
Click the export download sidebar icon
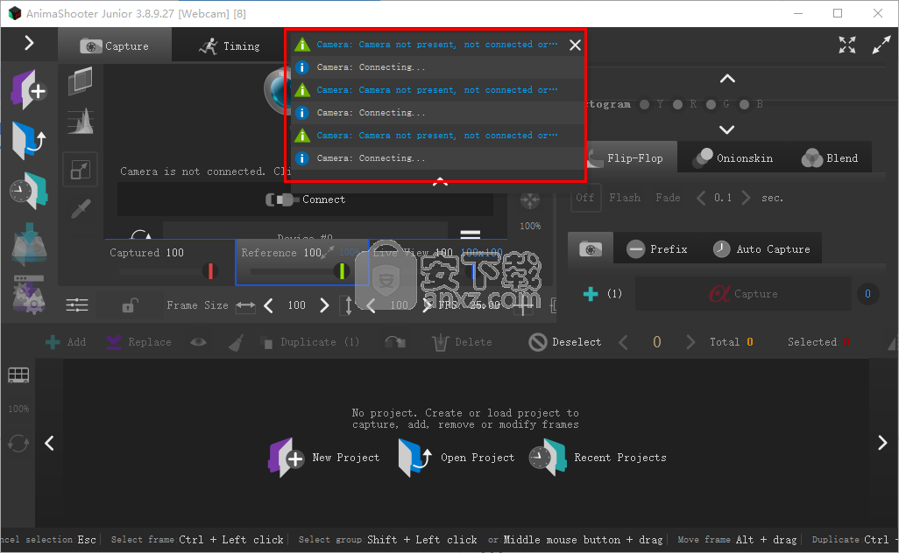[x=29, y=243]
